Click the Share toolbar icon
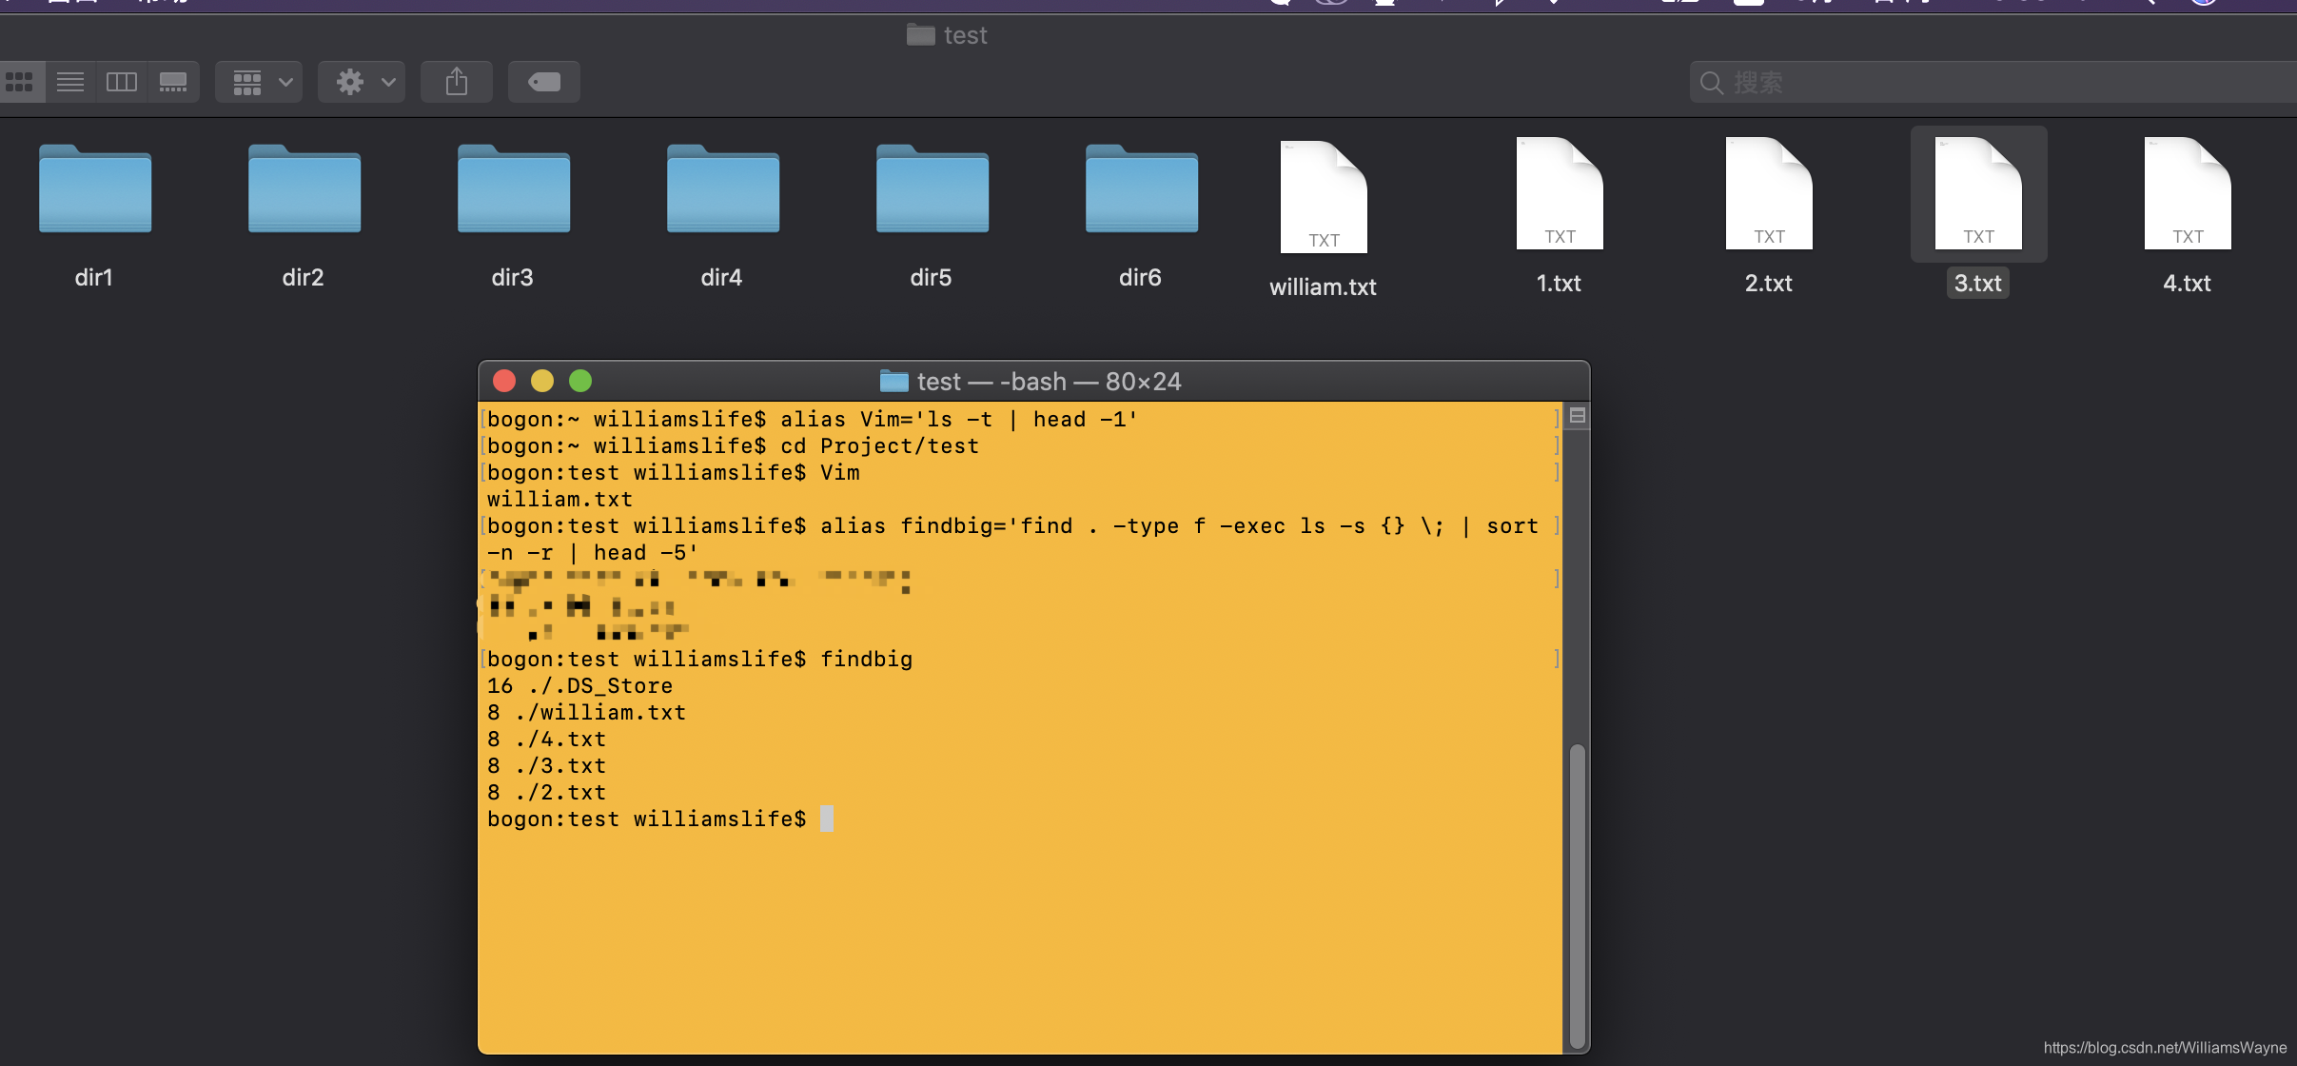This screenshot has width=2297, height=1066. [457, 82]
